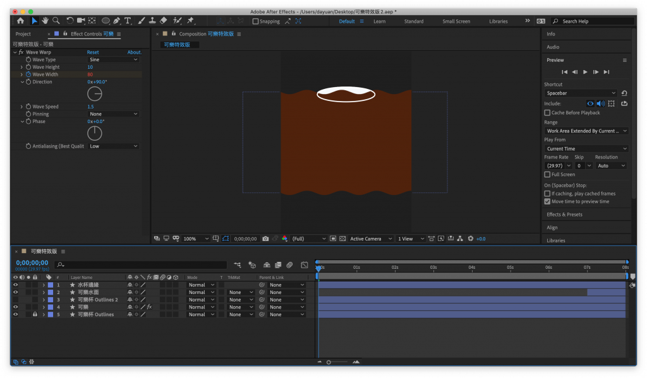Switch to the Standard workspace
This screenshot has height=378, width=647.
pyautogui.click(x=414, y=21)
